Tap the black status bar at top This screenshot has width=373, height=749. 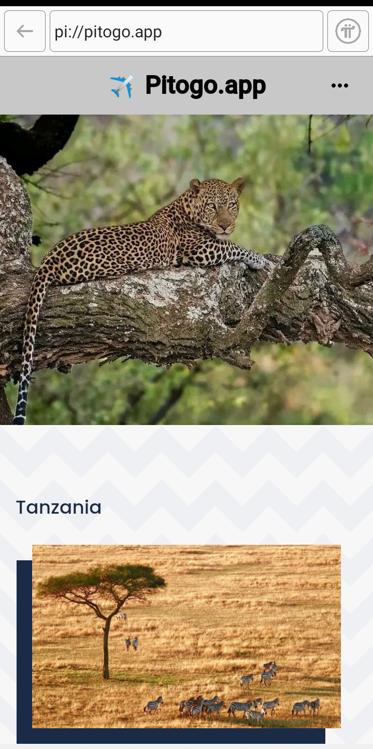point(187,3)
